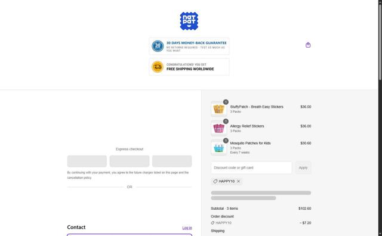Select the middle express checkout button

point(130,161)
